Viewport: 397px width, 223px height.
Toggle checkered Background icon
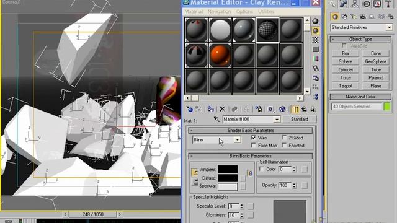(315, 40)
